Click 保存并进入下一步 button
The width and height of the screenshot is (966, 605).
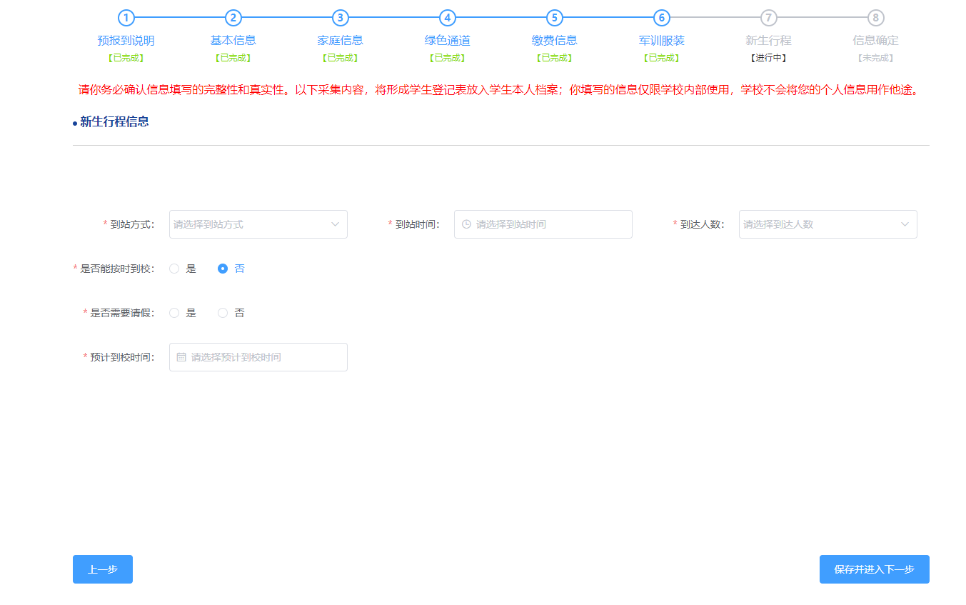click(874, 569)
